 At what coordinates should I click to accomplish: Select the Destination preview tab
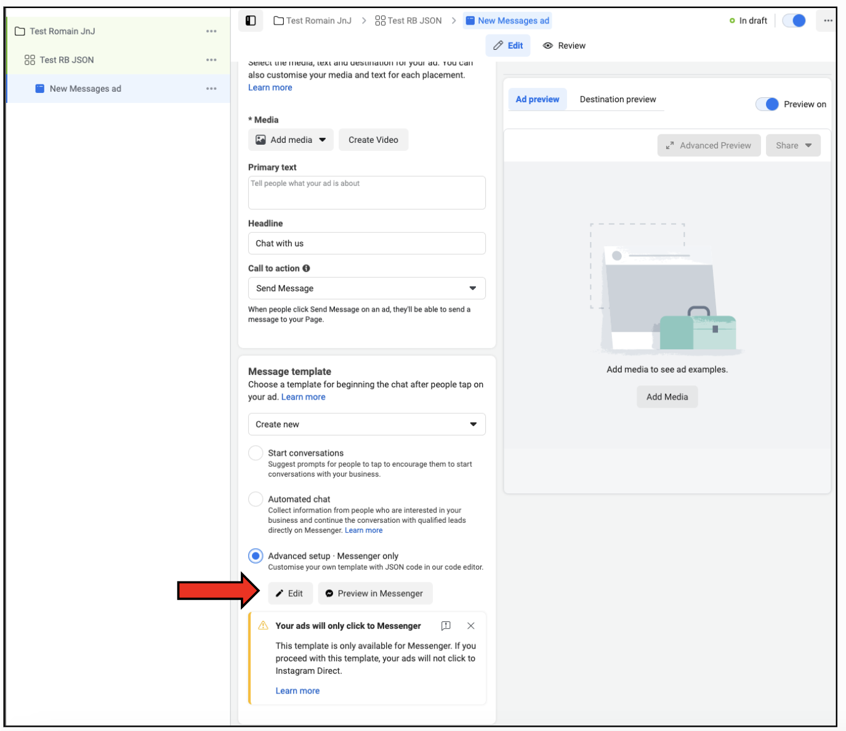point(618,99)
